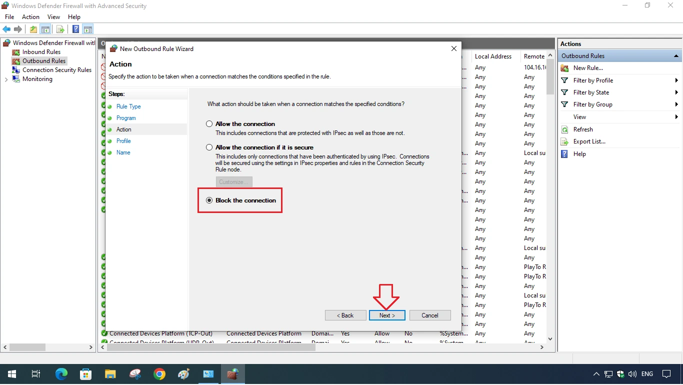The image size is (683, 385).
Task: Open the File menu
Action: point(9,17)
